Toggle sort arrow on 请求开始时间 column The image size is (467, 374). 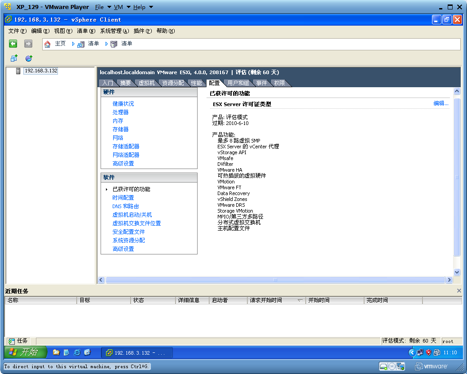(300, 300)
